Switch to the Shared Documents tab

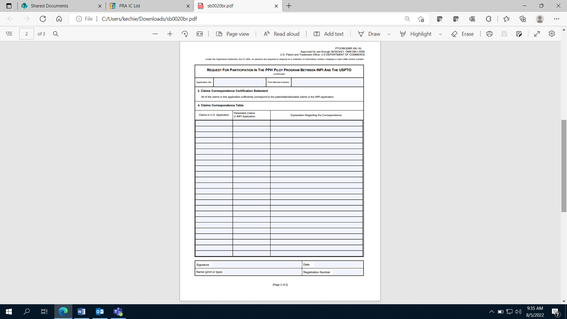[50, 6]
